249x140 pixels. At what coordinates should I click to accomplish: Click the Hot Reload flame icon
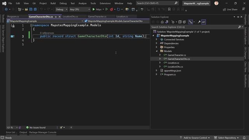pyautogui.click(x=112, y=9)
